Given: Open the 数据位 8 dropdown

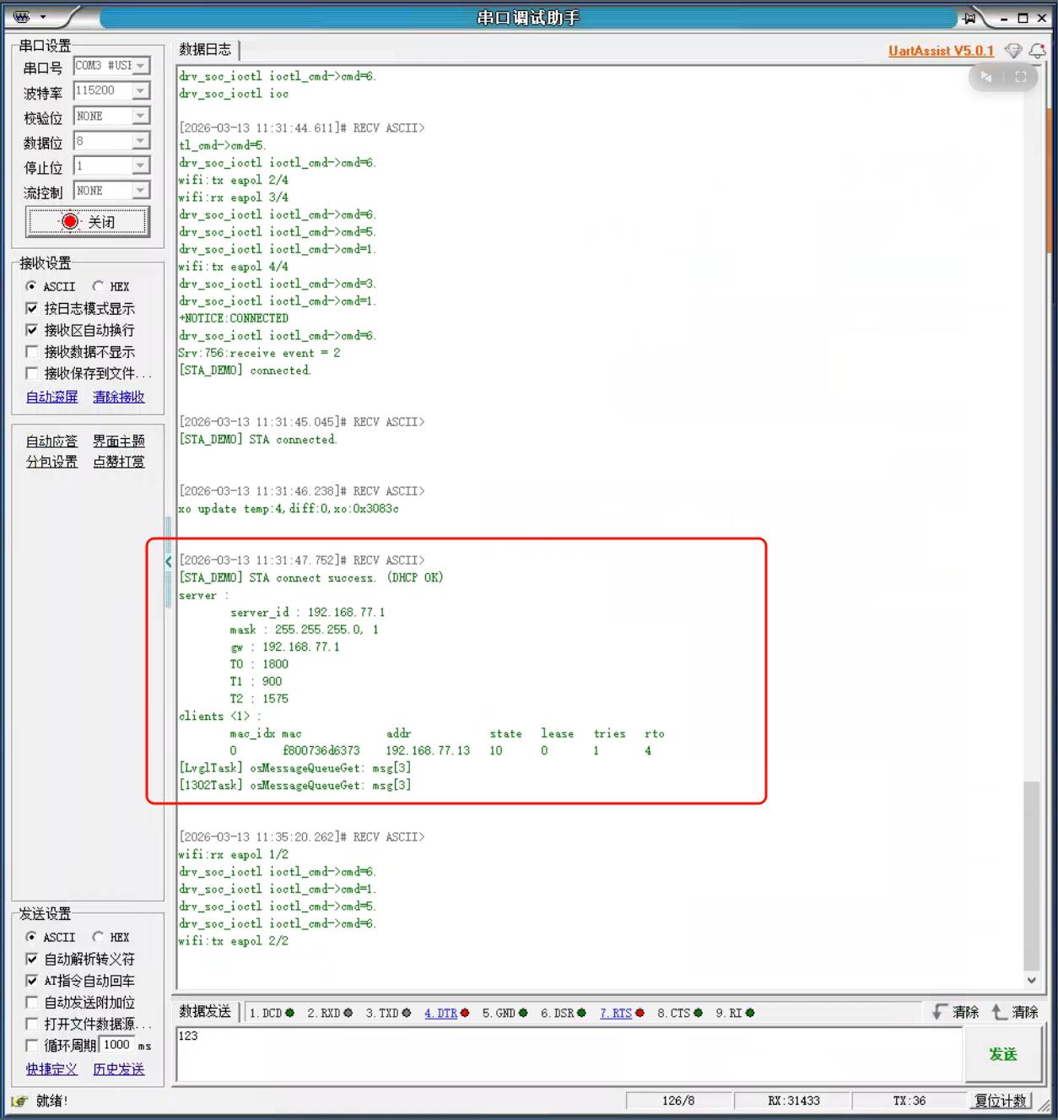Looking at the screenshot, I should tap(141, 141).
